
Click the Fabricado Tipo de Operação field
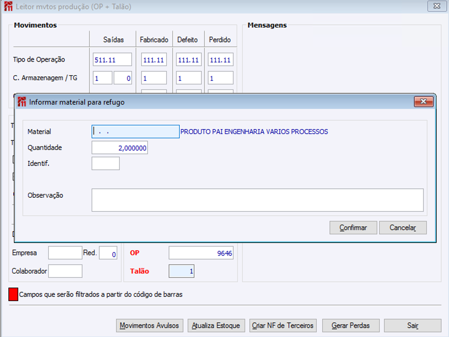coord(154,60)
